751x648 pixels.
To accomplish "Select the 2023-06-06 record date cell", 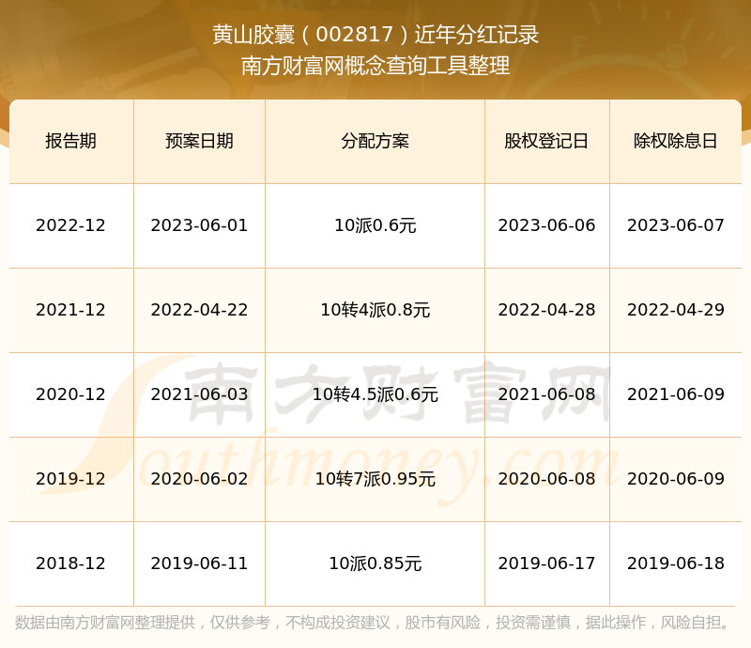I will [x=547, y=225].
